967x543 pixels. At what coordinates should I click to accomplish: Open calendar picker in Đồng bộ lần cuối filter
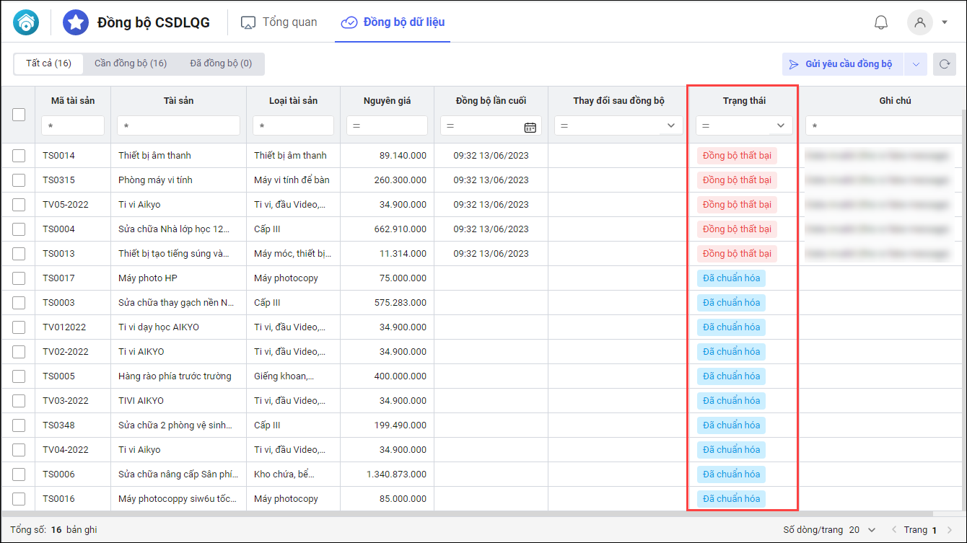[x=530, y=127]
